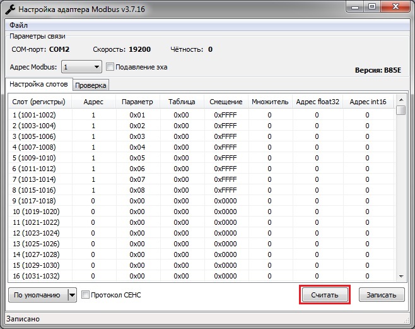The height and width of the screenshot is (329, 415).
Task: Click the По умолчанию button
Action: coord(38,295)
